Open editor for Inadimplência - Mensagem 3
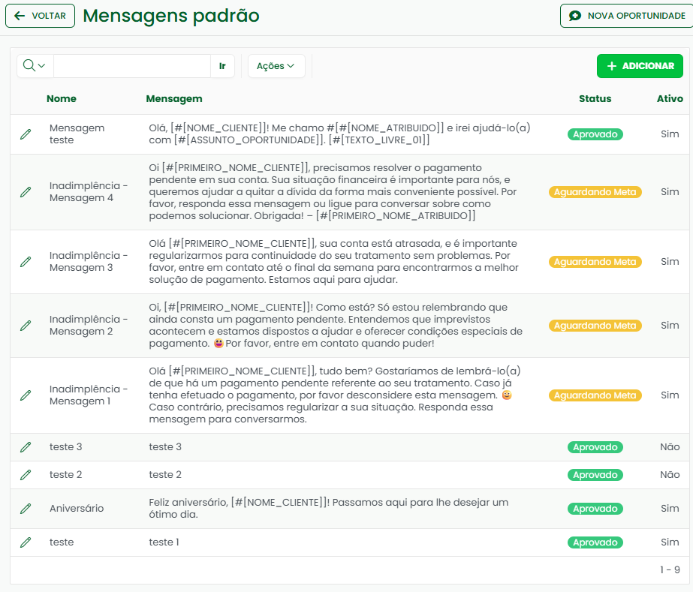The height and width of the screenshot is (592, 693). (26, 262)
